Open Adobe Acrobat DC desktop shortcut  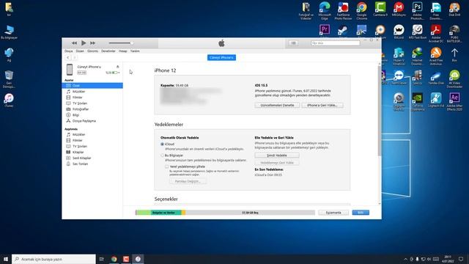coord(436,33)
